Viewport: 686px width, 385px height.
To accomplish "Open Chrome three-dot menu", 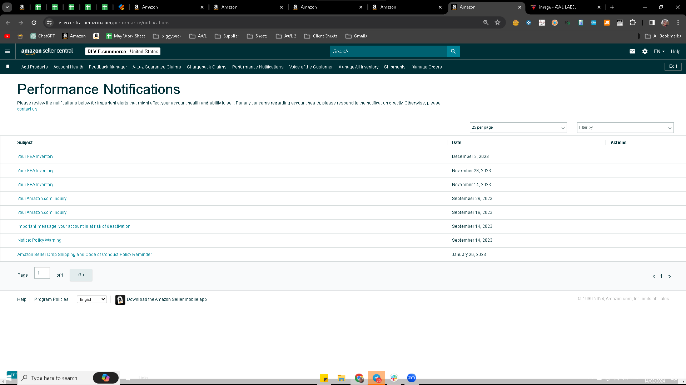I will 678,22.
